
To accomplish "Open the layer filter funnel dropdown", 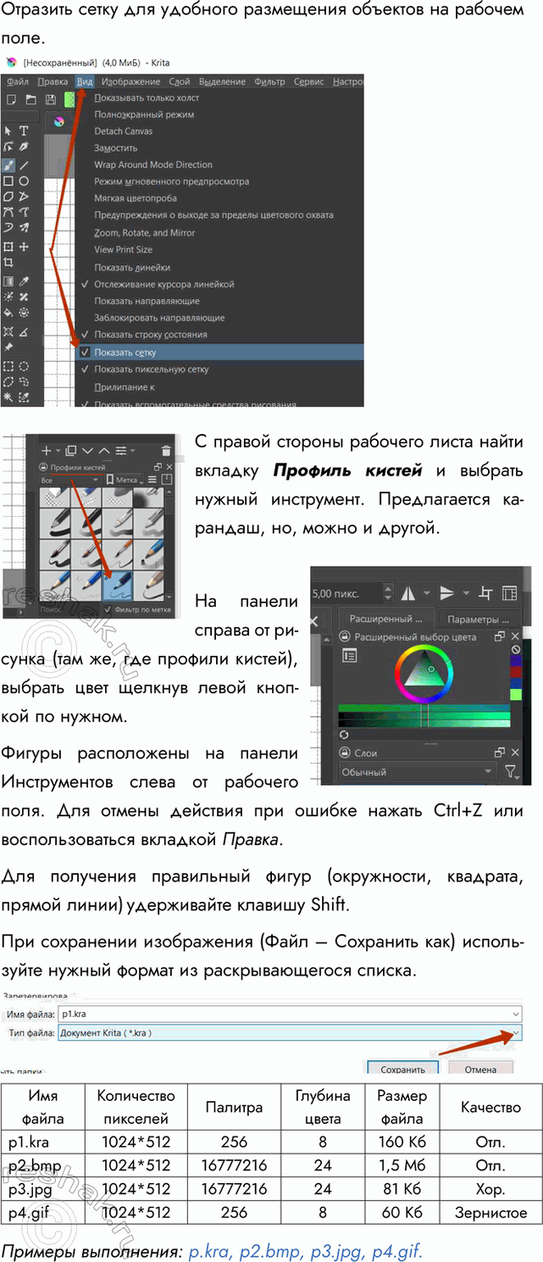I will (511, 772).
